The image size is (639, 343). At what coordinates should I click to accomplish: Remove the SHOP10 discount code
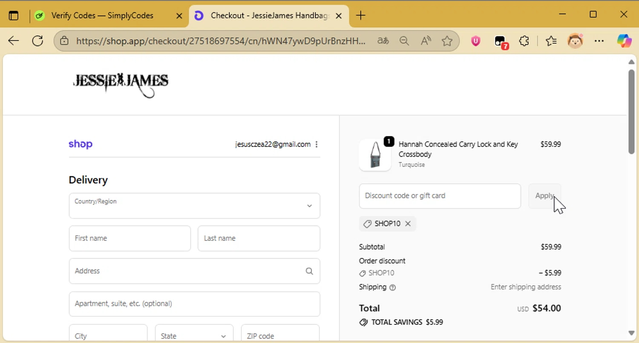[x=408, y=223]
